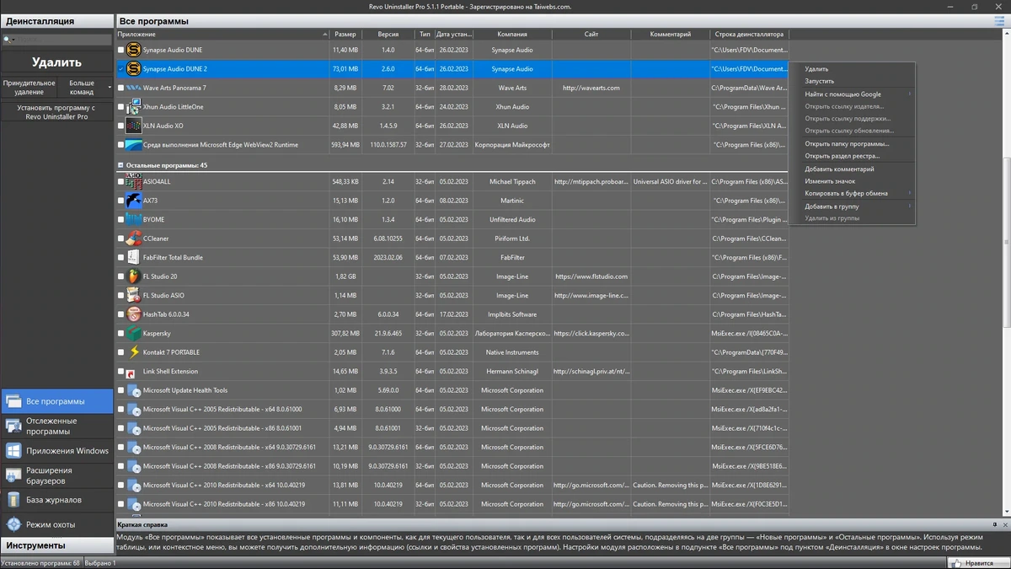Click the AX73 program icon

pos(133,201)
